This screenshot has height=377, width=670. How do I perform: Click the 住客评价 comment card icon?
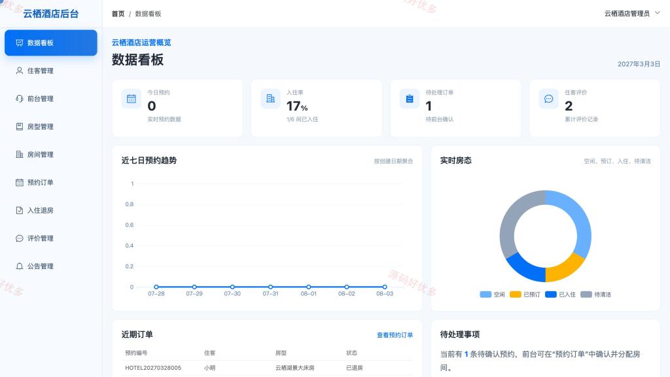tap(549, 99)
